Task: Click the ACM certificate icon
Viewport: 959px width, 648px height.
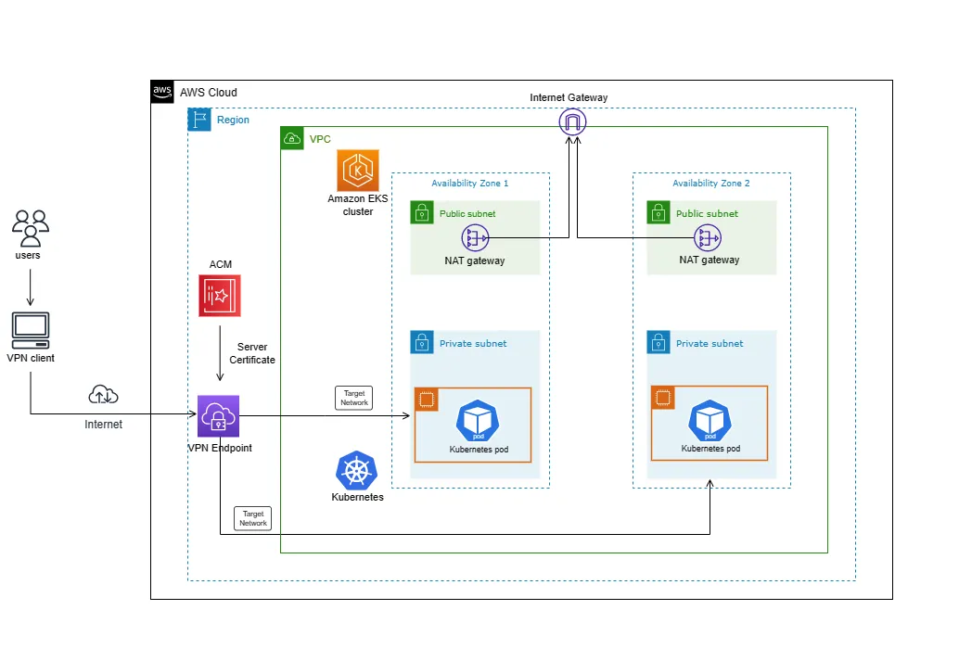Action: tap(219, 297)
